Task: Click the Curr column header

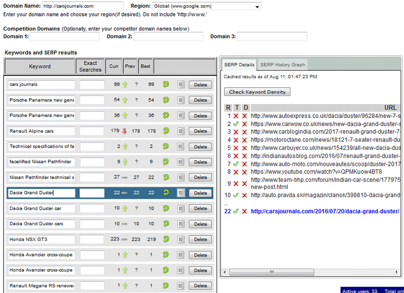Action: 114,66
